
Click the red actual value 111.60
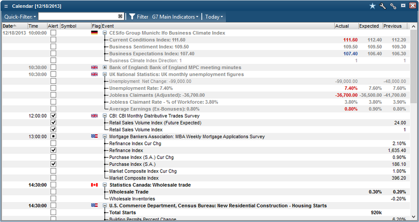[350, 40]
